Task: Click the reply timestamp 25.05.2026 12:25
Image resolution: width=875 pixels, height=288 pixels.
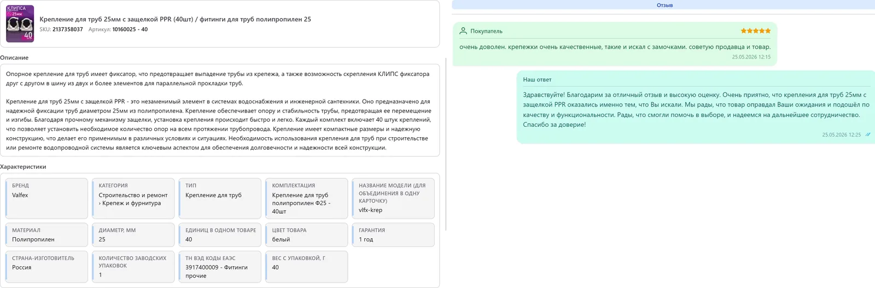Action: click(841, 134)
